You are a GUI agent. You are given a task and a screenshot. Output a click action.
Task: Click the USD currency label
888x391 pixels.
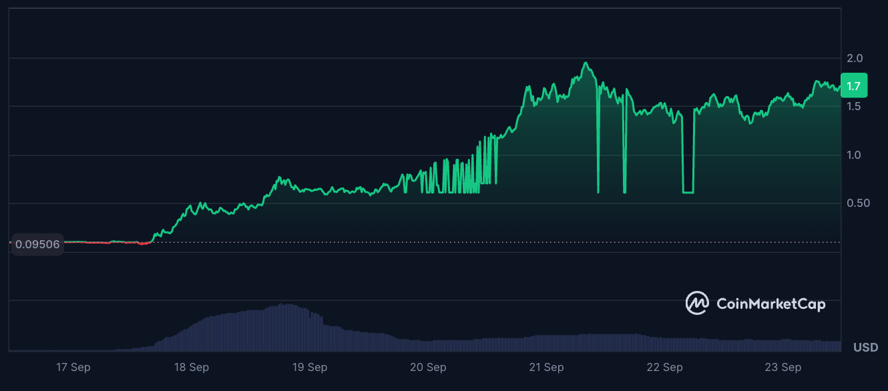[866, 348]
